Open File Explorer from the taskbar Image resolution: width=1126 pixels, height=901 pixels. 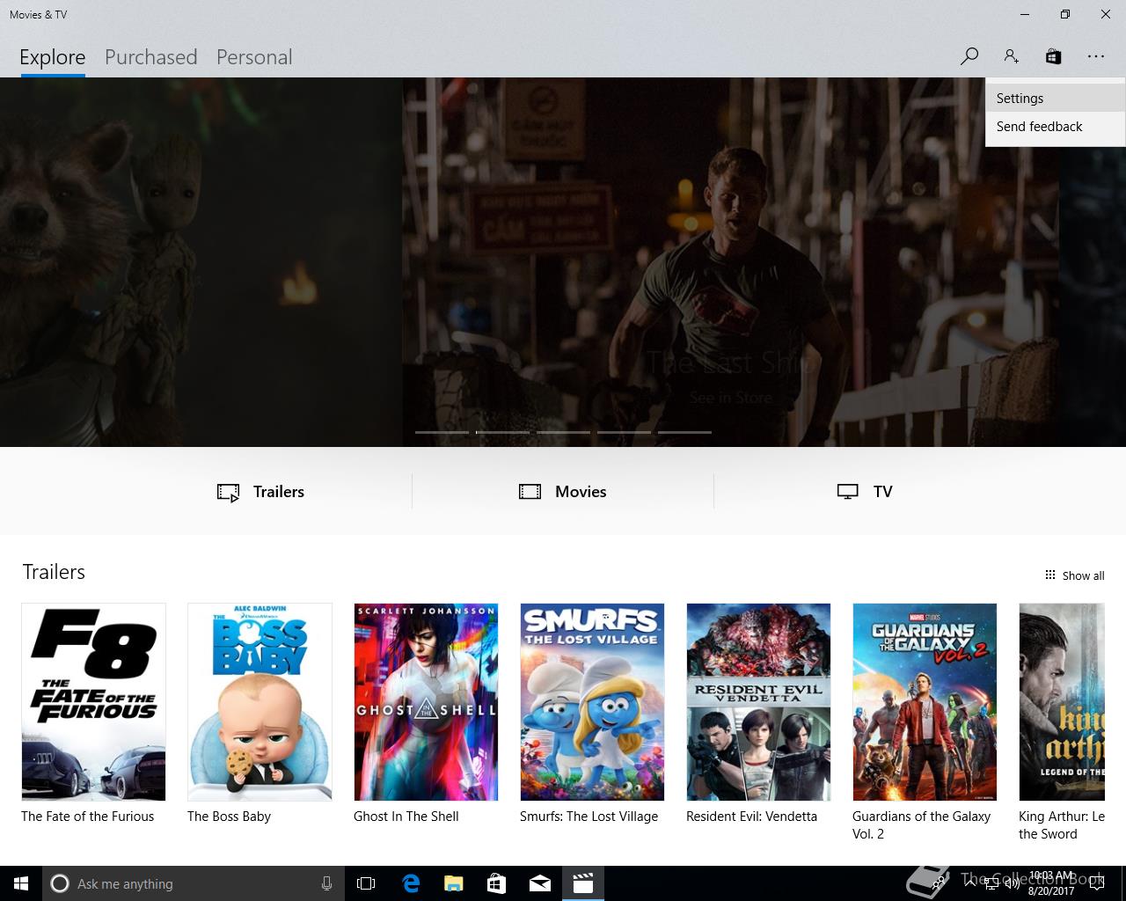click(454, 883)
